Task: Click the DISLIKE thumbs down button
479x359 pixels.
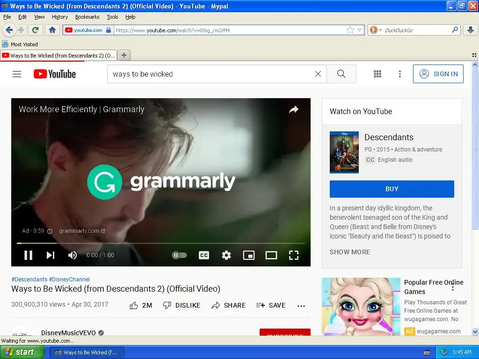Action: point(182,305)
